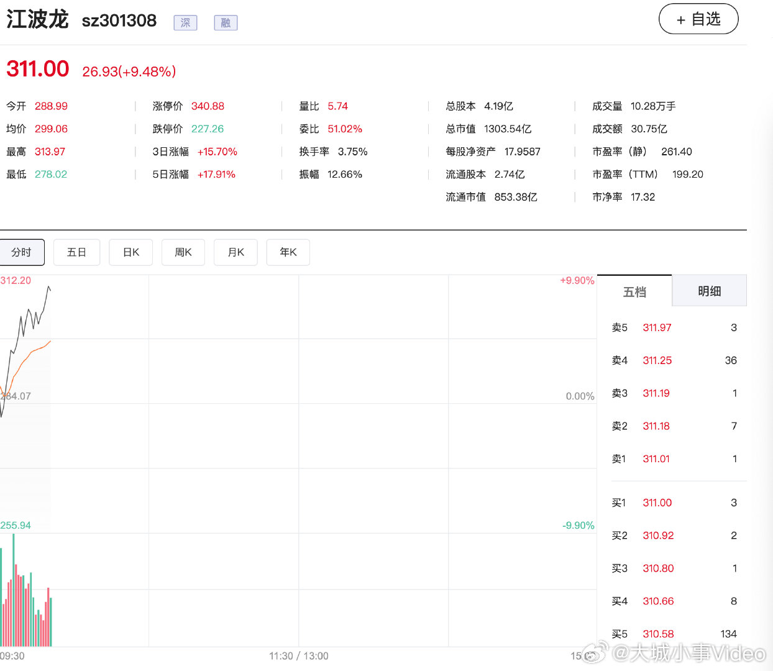The height and width of the screenshot is (671, 773).
Task: Click the stock name 江波龙
Action: (37, 19)
